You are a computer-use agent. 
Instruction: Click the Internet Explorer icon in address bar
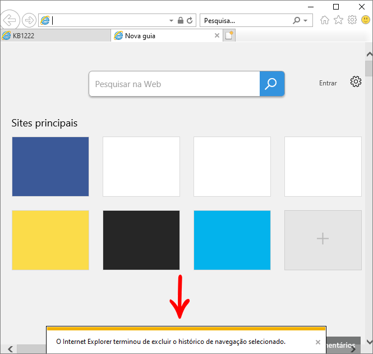click(45, 20)
